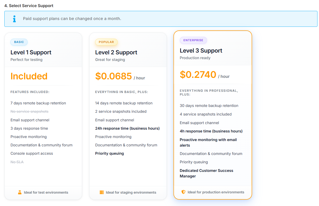This screenshot has width=319, height=206.
Task: Click the shield icon for production environments
Action: (x=183, y=192)
